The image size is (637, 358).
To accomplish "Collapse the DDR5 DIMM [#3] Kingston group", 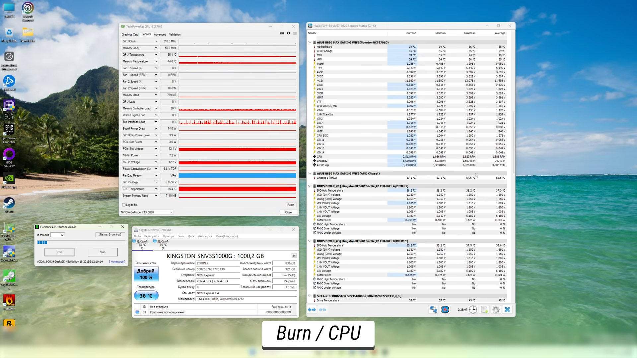I will click(310, 241).
